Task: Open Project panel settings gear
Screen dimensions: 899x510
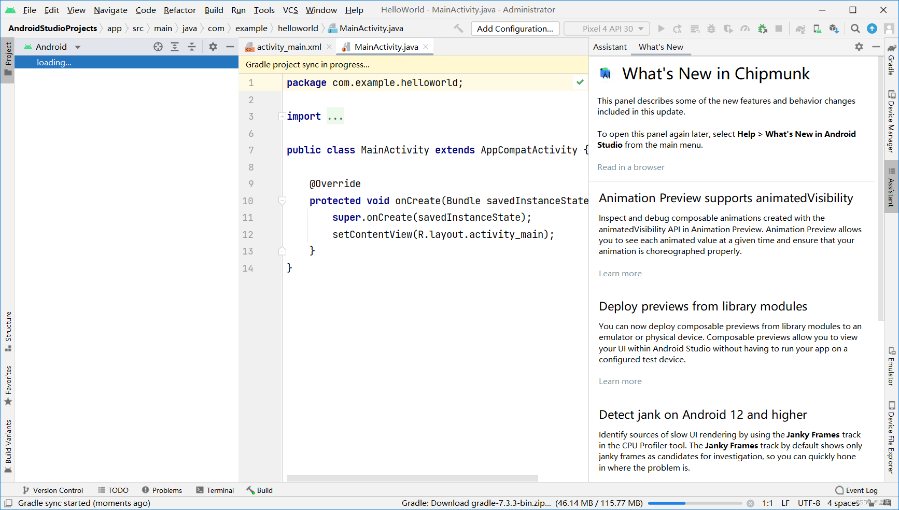Action: click(x=213, y=47)
